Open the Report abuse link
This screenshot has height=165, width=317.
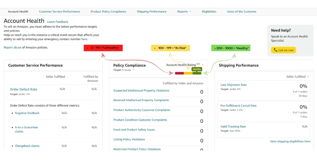(12, 47)
